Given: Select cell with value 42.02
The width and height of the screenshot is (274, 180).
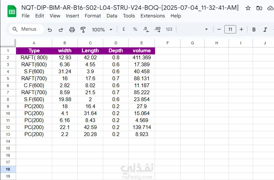Looking at the screenshot, I should (x=90, y=58).
